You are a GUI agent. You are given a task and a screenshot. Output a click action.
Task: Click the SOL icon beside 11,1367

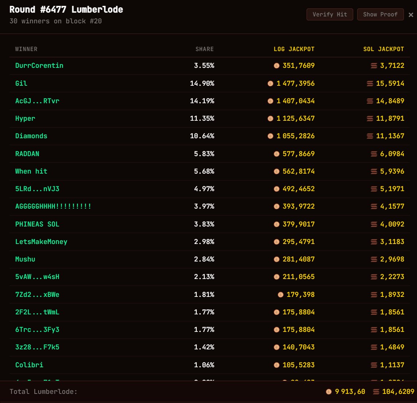tap(370, 136)
